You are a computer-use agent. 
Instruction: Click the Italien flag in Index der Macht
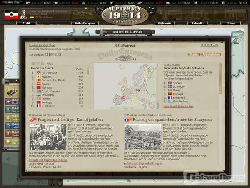(x=39, y=99)
